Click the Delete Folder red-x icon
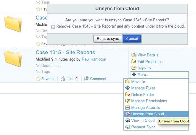Image resolution: width=196 pixels, height=135 pixels. tap(128, 95)
